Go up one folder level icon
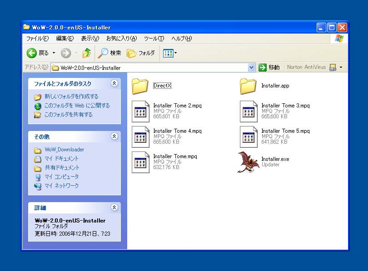368x271 pixels. (87, 53)
